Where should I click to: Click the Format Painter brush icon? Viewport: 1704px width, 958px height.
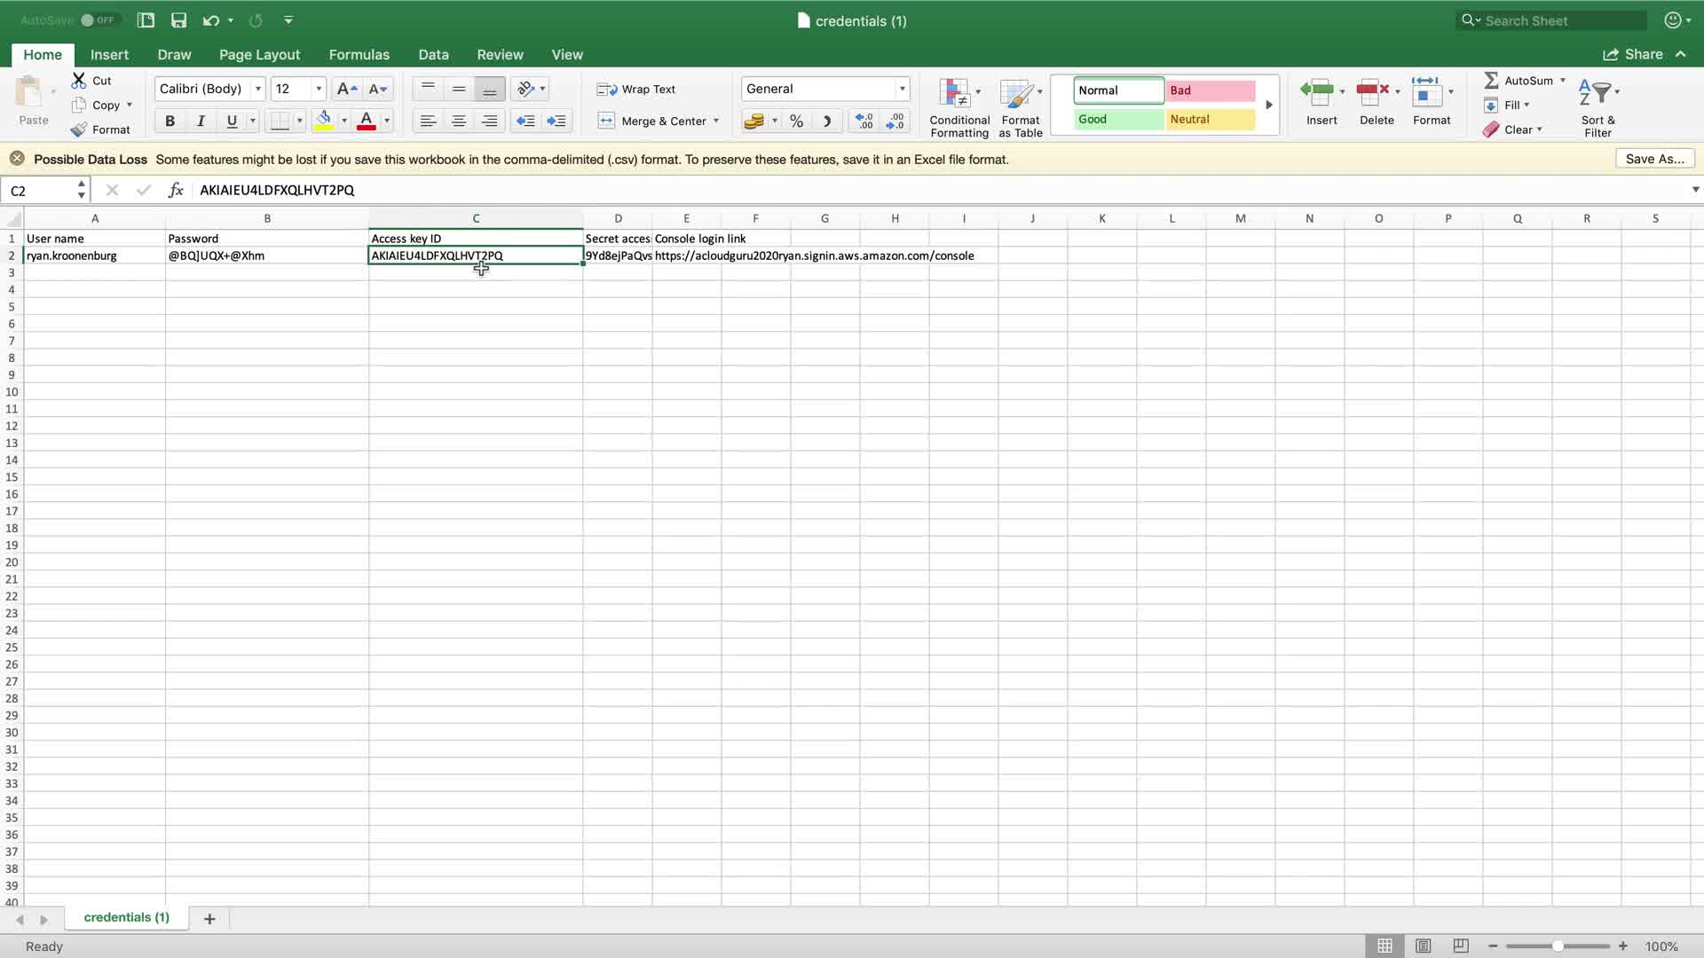tap(79, 130)
